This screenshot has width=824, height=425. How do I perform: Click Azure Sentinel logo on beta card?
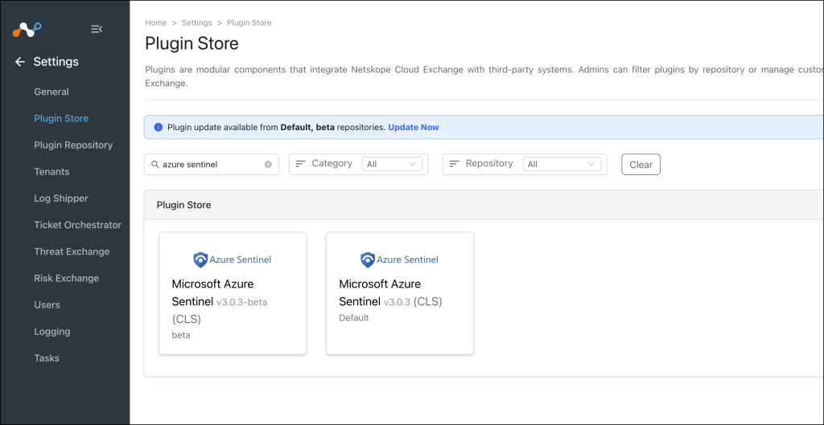click(233, 259)
